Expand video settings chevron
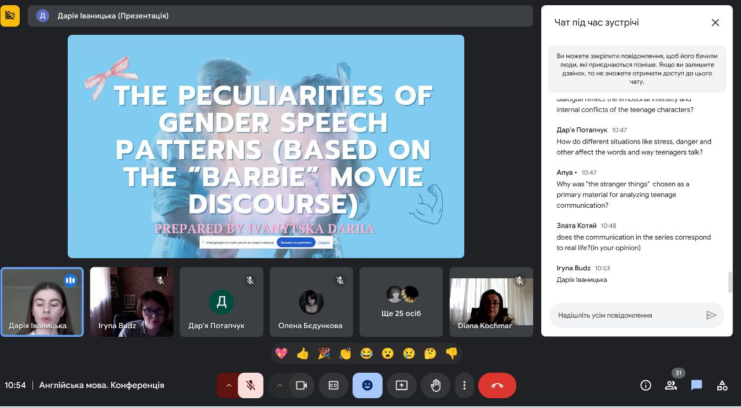Viewport: 741px width, 408px height. tap(279, 385)
